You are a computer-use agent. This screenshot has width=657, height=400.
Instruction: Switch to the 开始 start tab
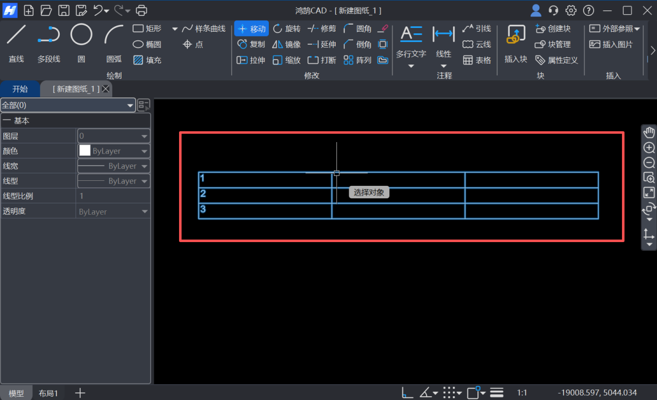coord(20,89)
